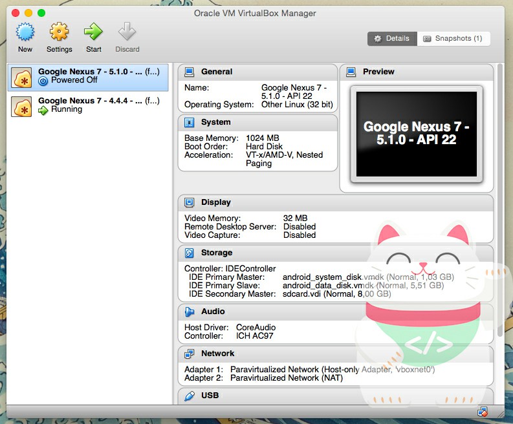Click the Storage section disk icon

point(189,253)
